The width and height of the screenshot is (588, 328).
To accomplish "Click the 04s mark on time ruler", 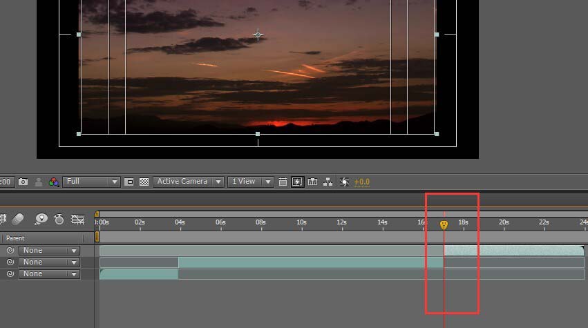I will tap(180, 222).
